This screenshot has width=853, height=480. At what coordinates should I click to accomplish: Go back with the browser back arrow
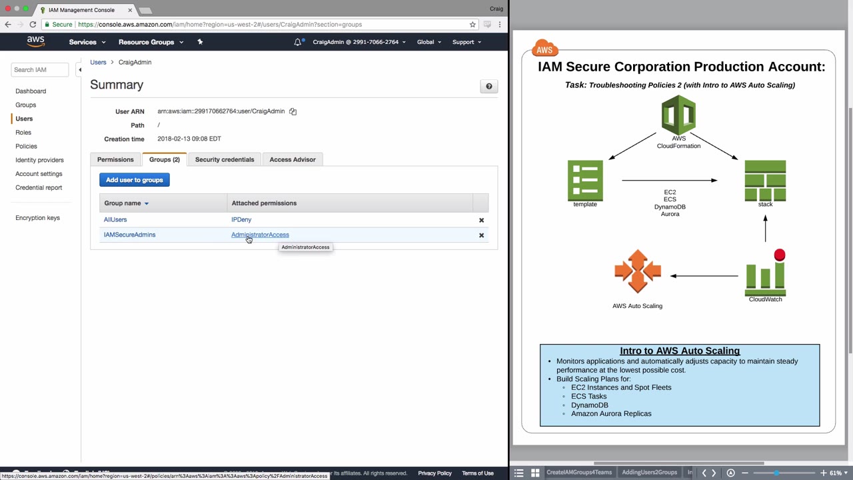coord(8,25)
